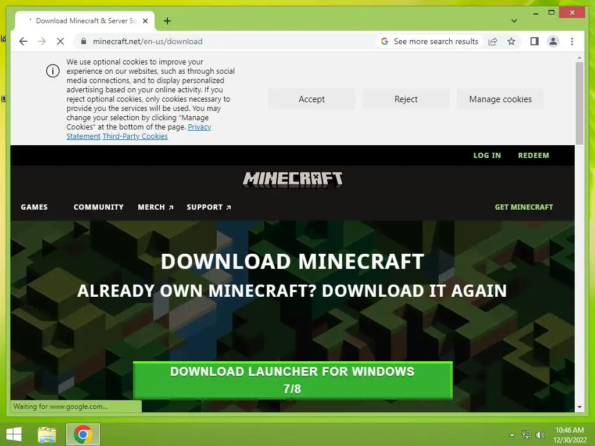
Task: Bookmark this page with the star icon
Action: tap(511, 41)
